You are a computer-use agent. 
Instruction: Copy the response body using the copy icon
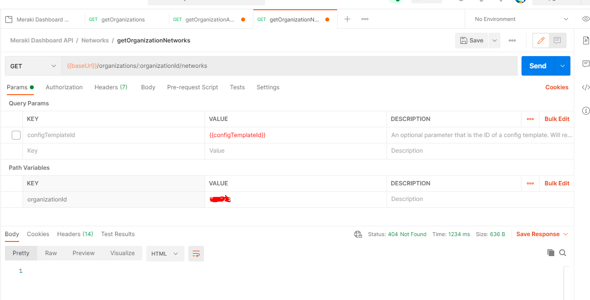(551, 253)
